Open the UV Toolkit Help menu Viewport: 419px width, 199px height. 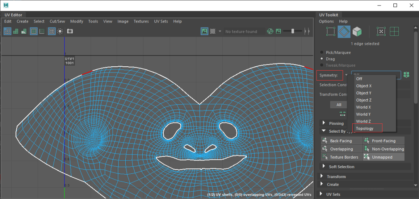343,21
